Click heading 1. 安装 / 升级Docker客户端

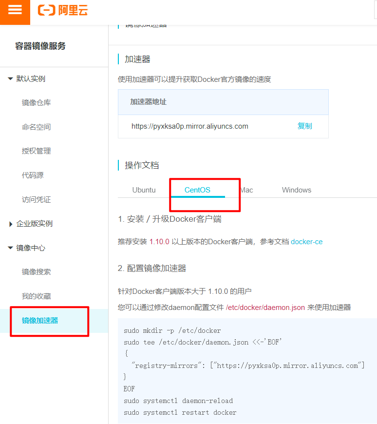[x=170, y=219]
